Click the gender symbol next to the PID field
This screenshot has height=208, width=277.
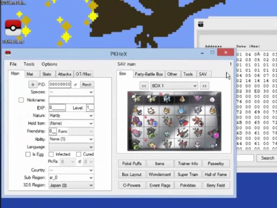click(x=76, y=85)
